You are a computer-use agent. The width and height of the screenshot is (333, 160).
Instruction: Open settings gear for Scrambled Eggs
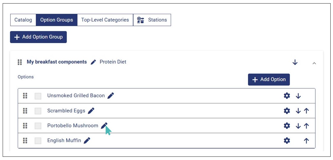pyautogui.click(x=287, y=111)
